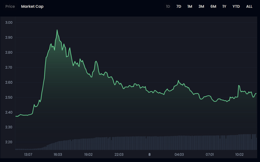Click the day 8 date marker
Screen dimensions: 260x162
pos(149,155)
